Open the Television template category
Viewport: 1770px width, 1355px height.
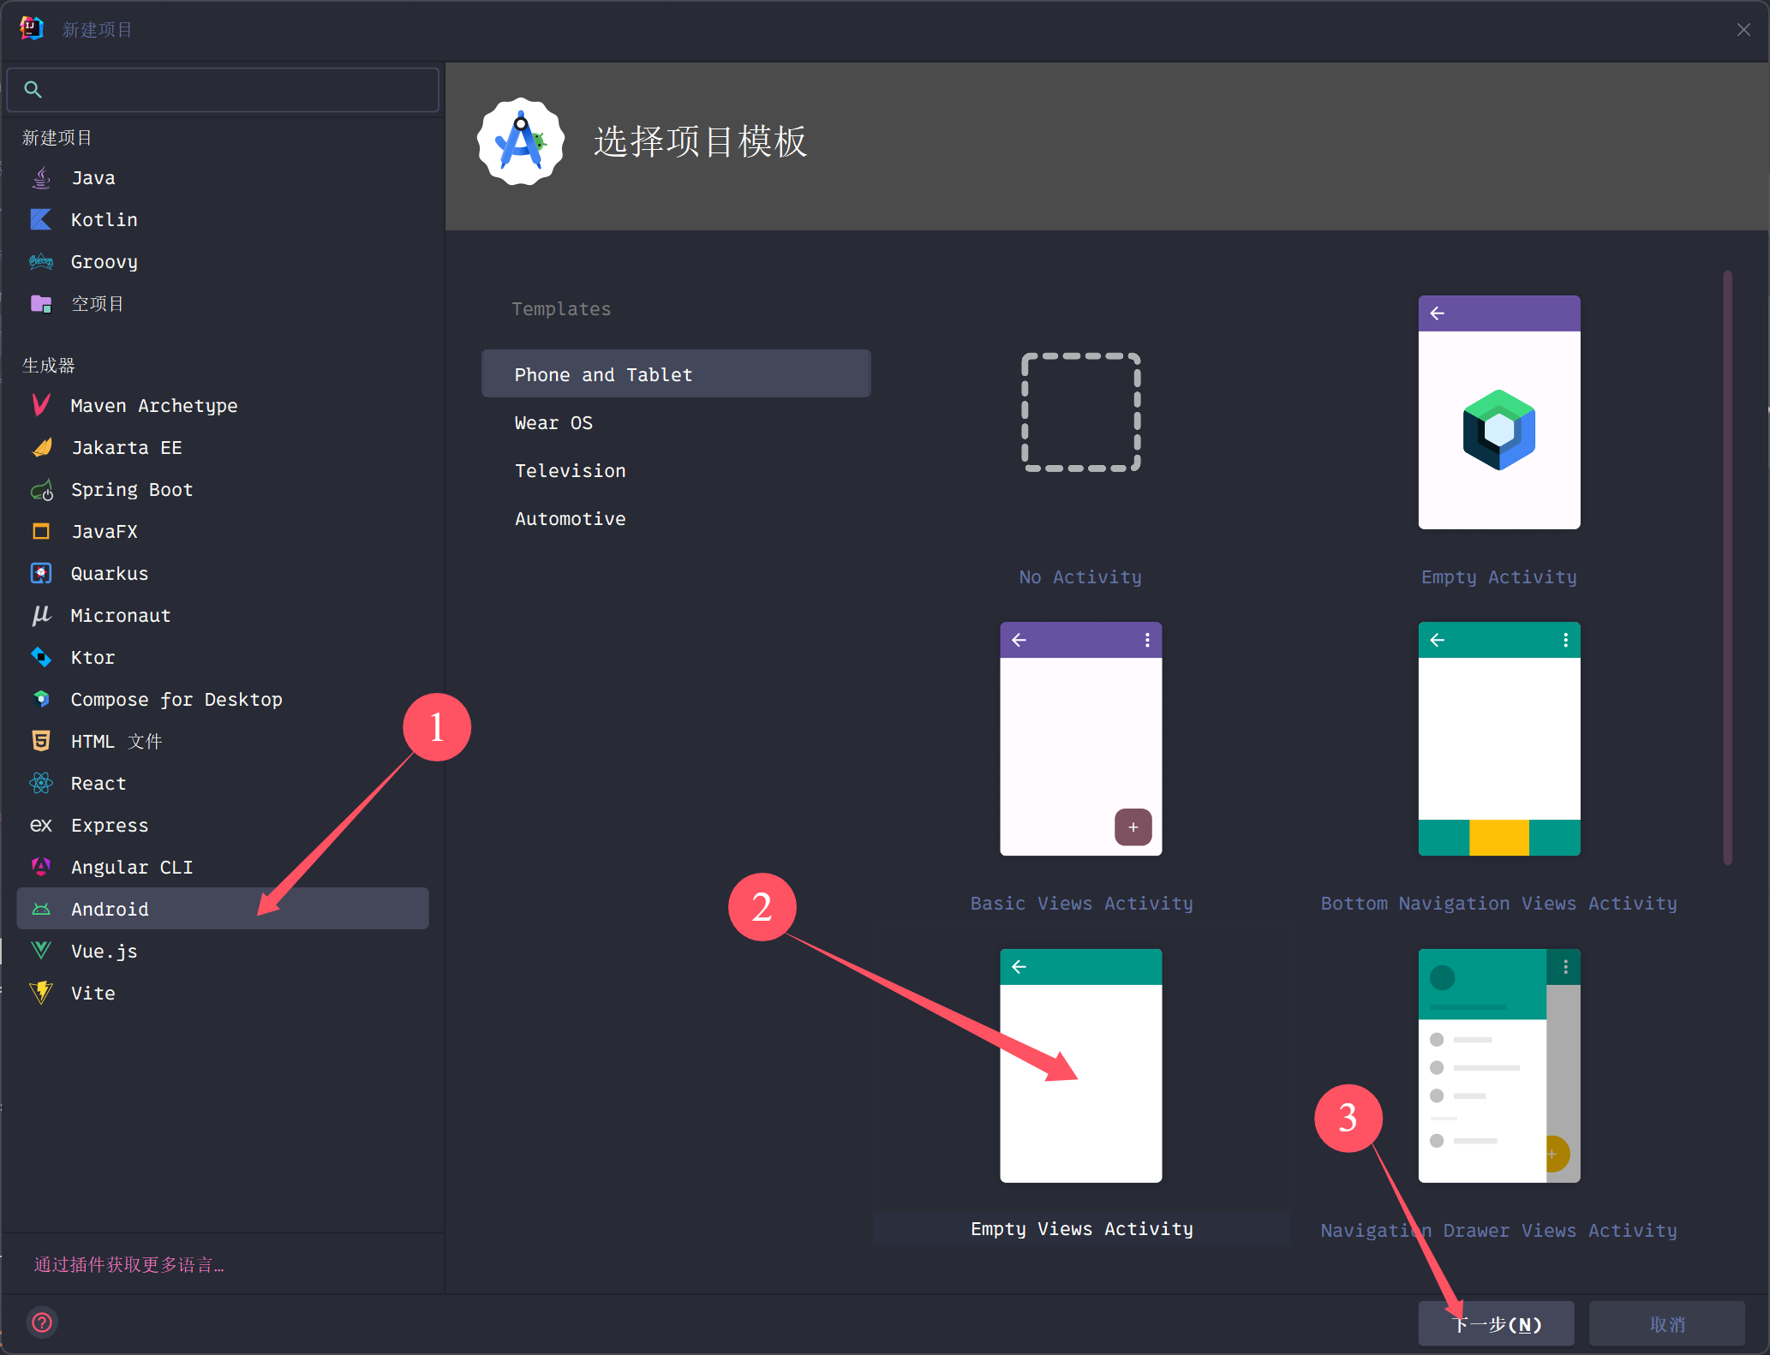pyautogui.click(x=570, y=471)
